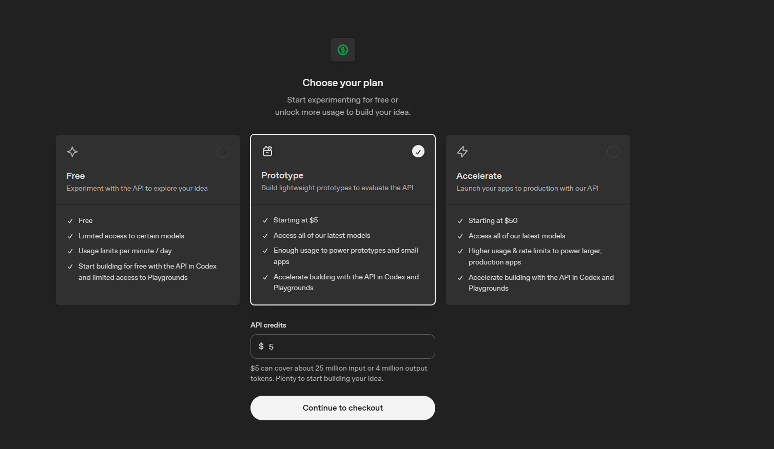The image size is (774, 449).
Task: Click checkmark next to Limited access to certain models
Action: click(x=70, y=236)
